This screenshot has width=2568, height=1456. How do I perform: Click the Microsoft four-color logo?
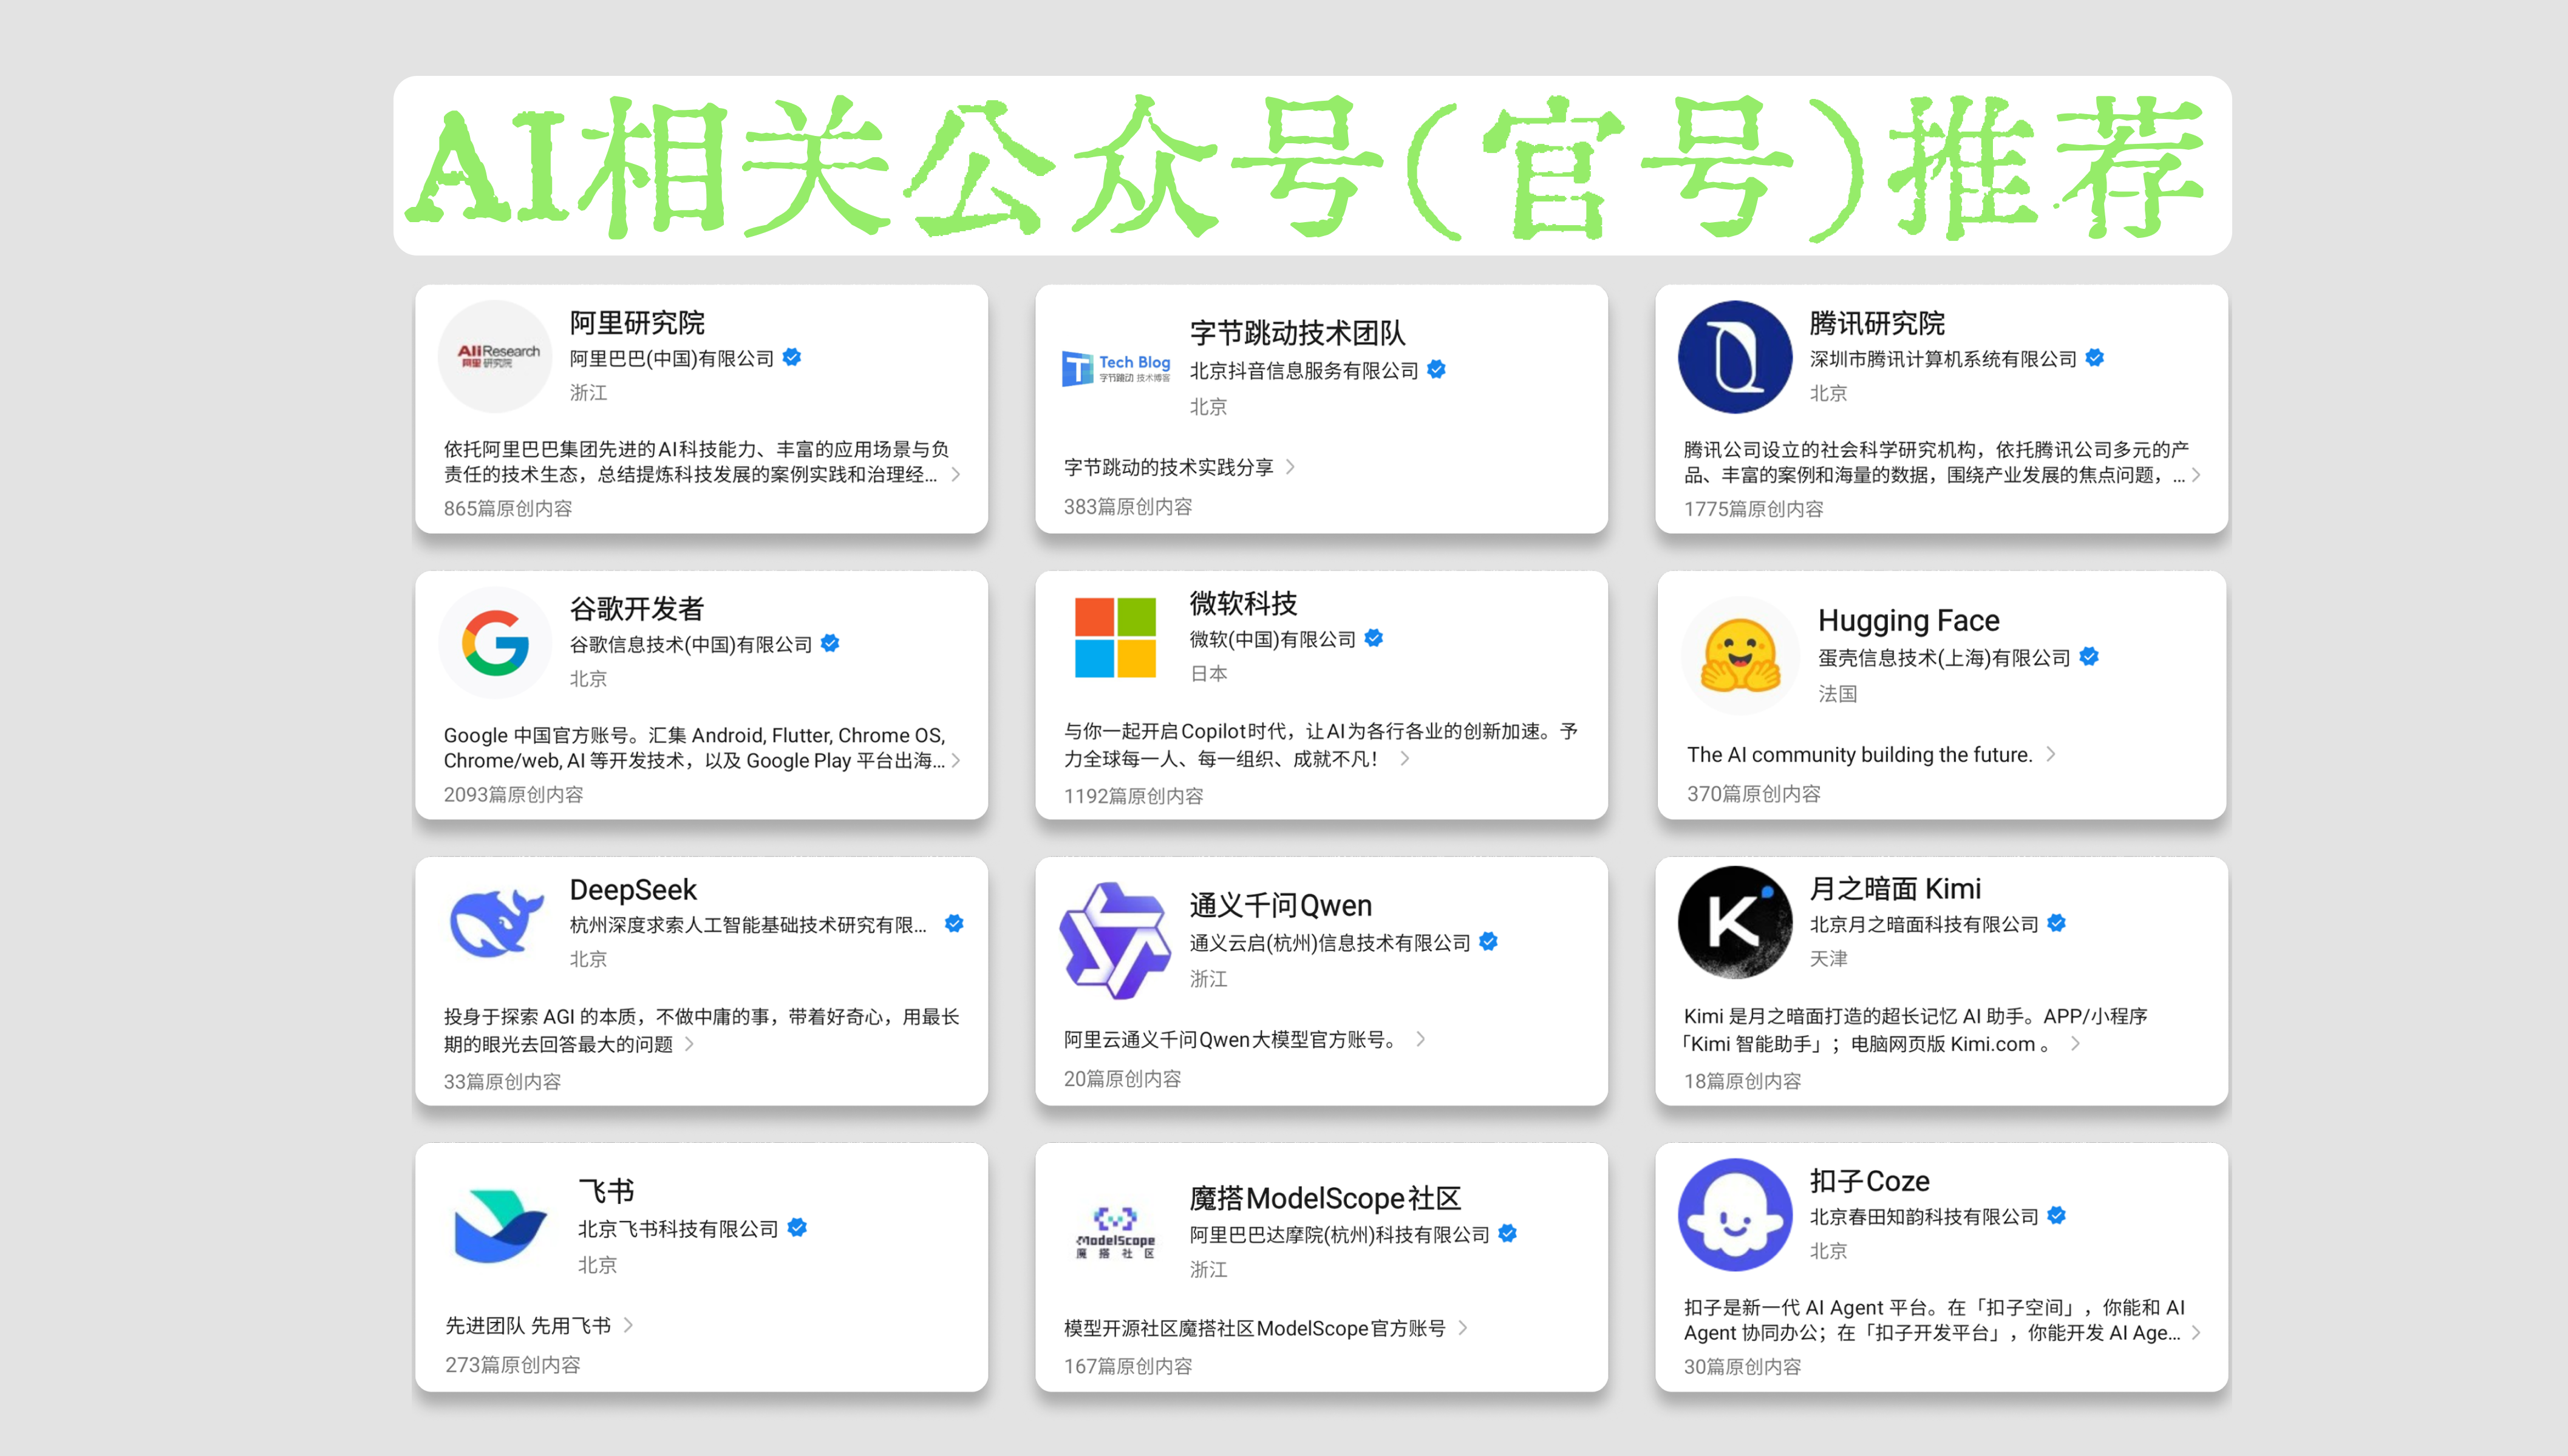pyautogui.click(x=1115, y=637)
